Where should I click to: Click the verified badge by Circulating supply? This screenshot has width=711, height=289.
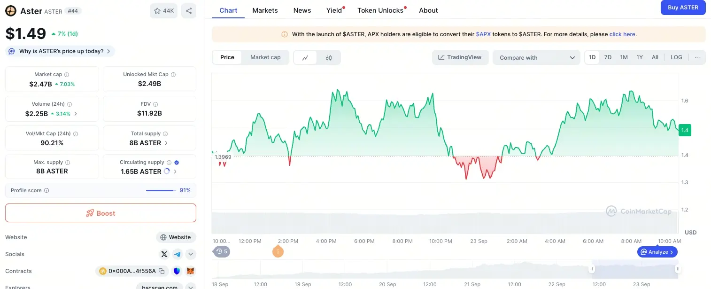pyautogui.click(x=177, y=163)
